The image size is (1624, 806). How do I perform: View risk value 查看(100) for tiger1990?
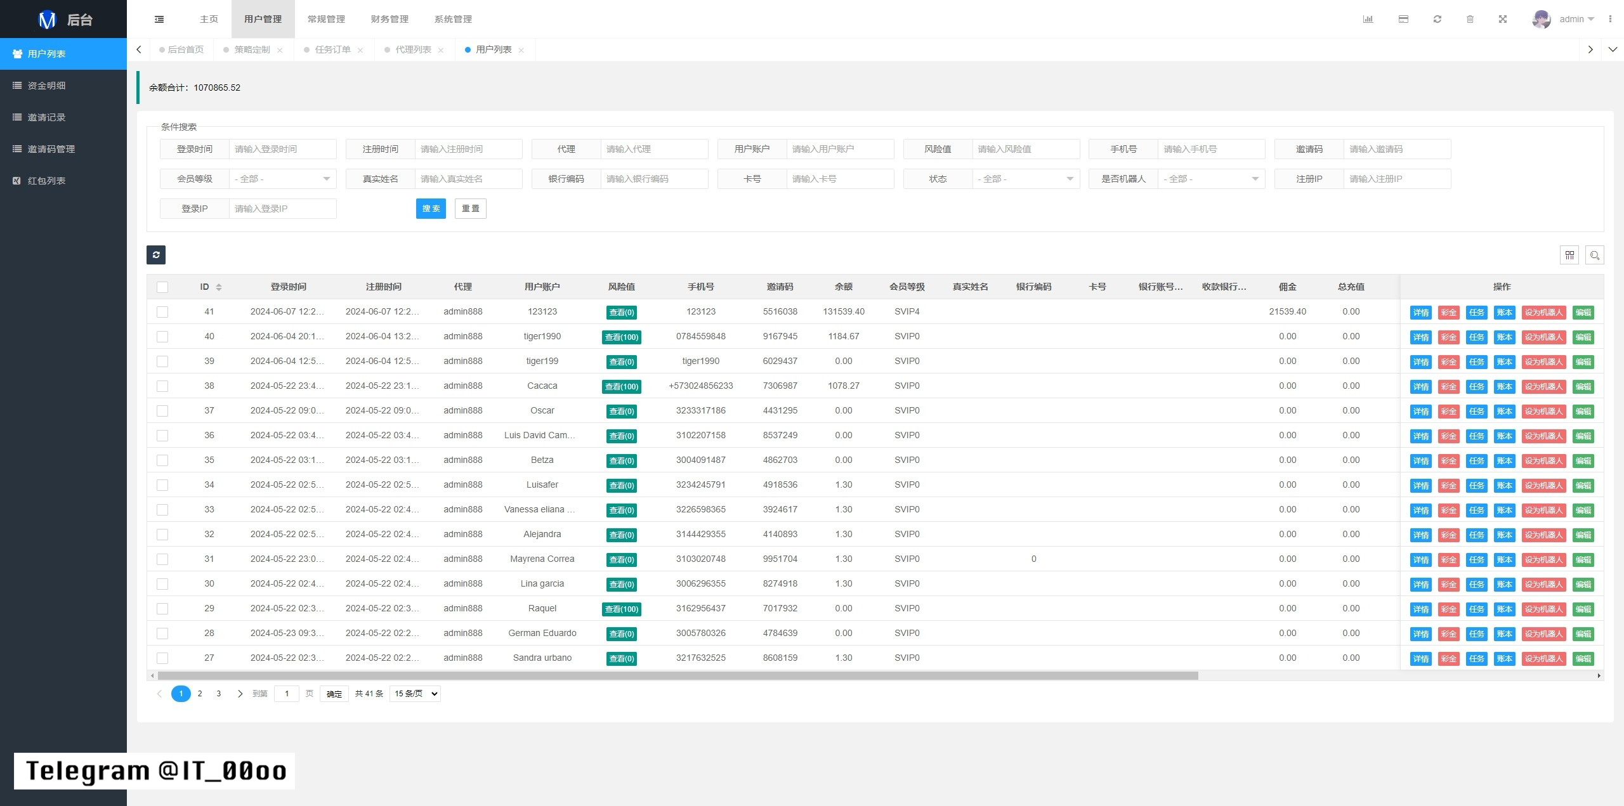[x=622, y=337]
